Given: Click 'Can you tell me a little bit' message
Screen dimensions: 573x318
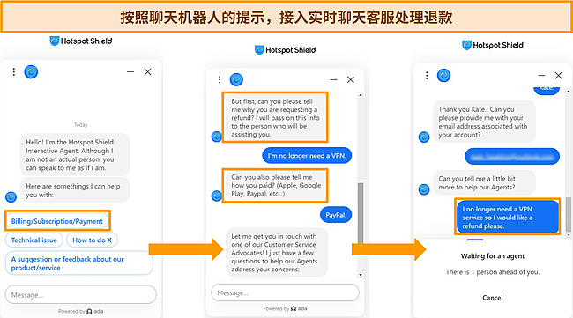Looking at the screenshot, I should 484,182.
